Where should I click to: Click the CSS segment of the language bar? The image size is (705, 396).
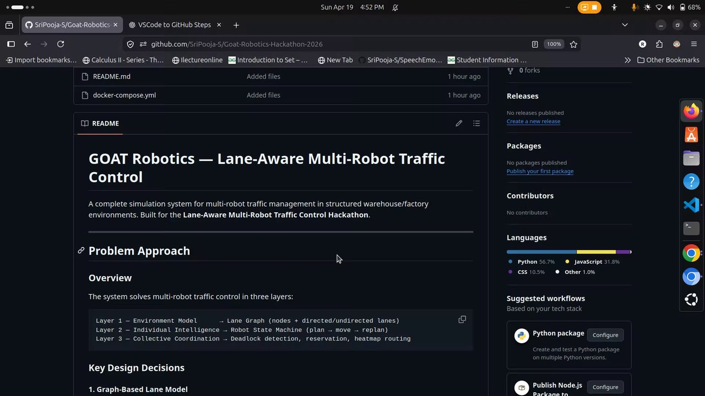(x=622, y=252)
